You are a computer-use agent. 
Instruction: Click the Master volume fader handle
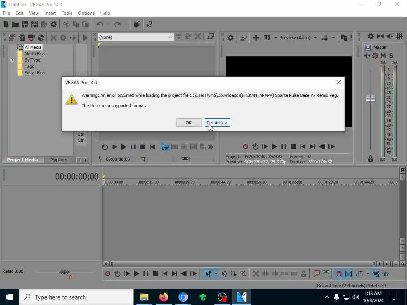(x=370, y=98)
